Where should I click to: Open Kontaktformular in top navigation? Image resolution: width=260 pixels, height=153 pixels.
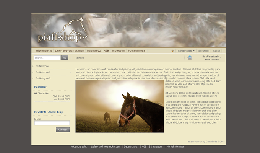pyautogui.click(x=137, y=50)
